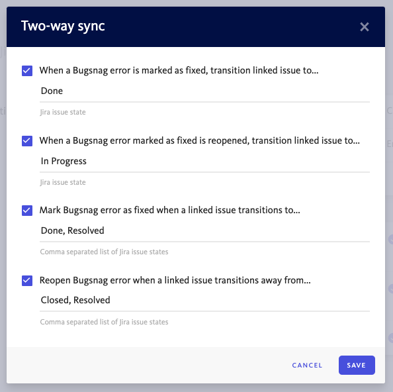This screenshot has width=393, height=392.
Task: Select label about reopened fixed error transition
Action: pos(200,140)
